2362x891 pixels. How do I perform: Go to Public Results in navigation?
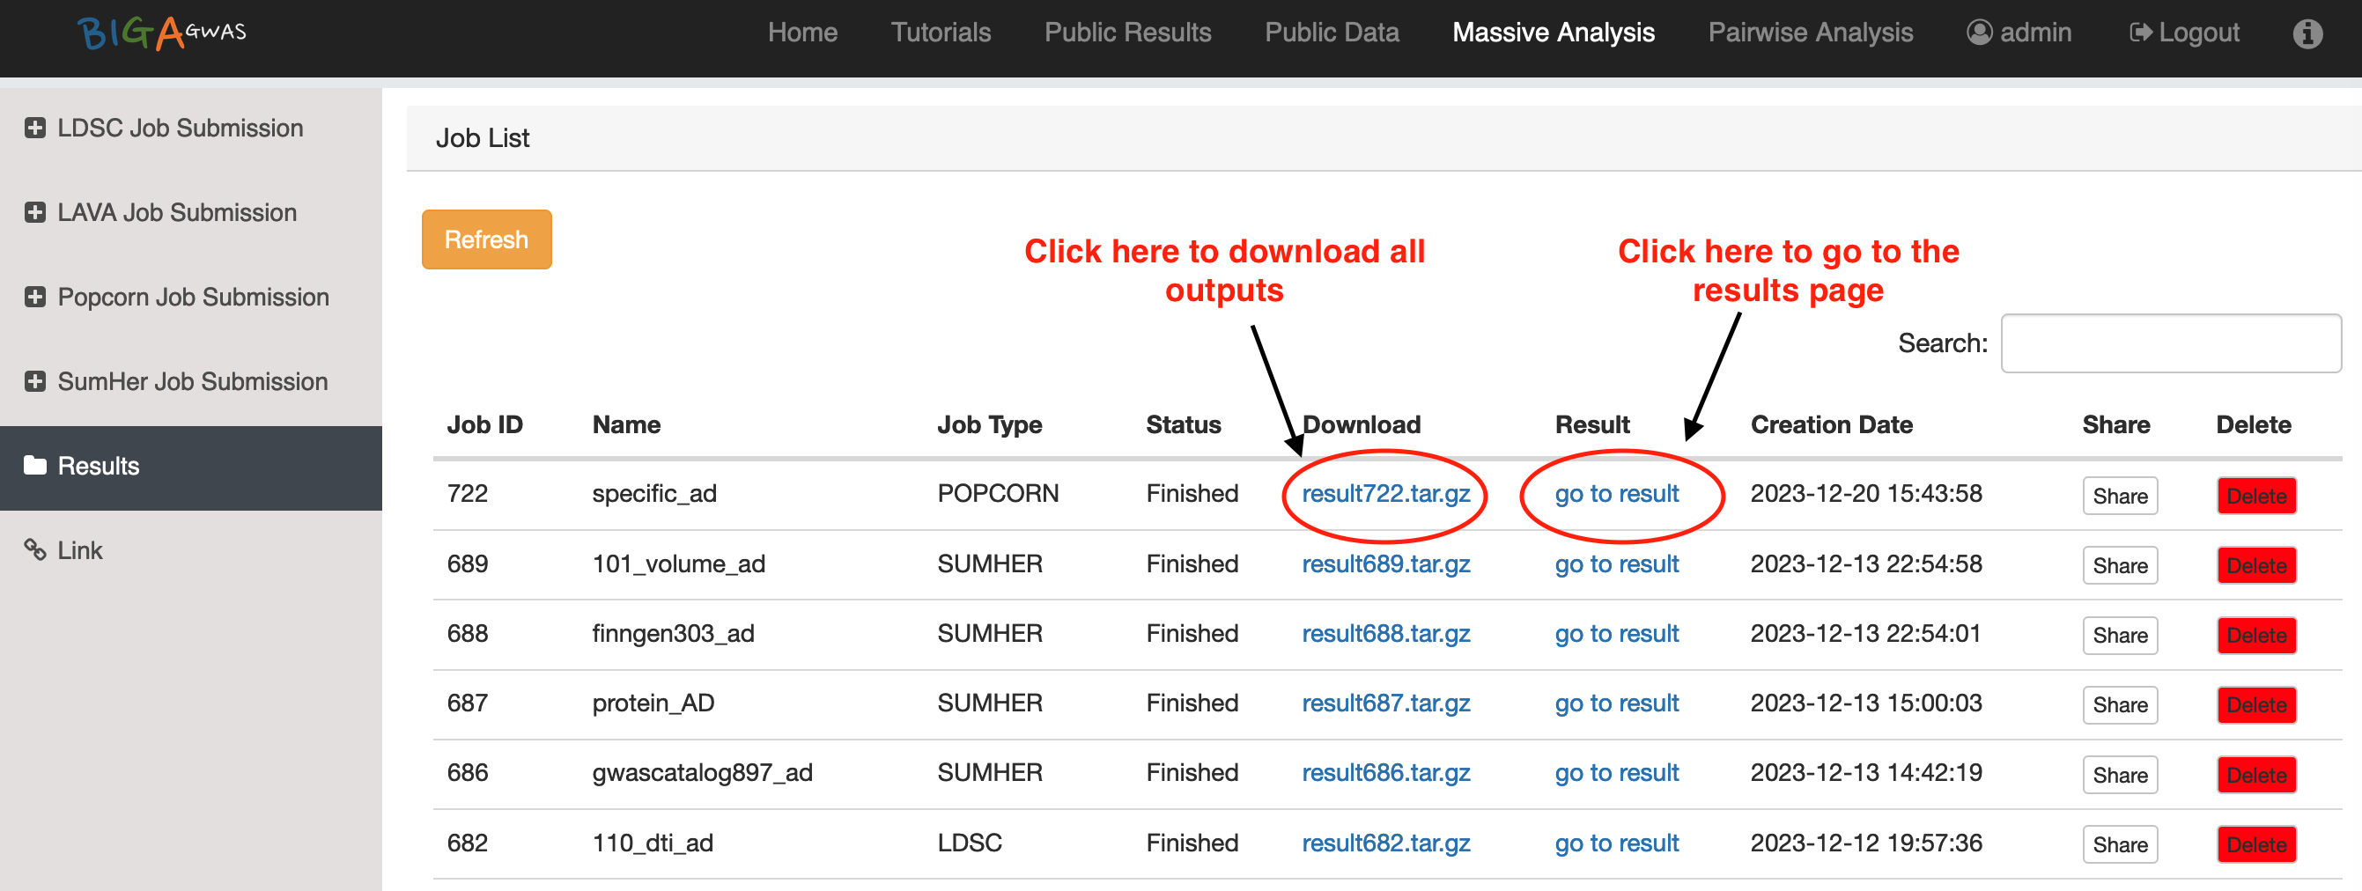point(1127,33)
